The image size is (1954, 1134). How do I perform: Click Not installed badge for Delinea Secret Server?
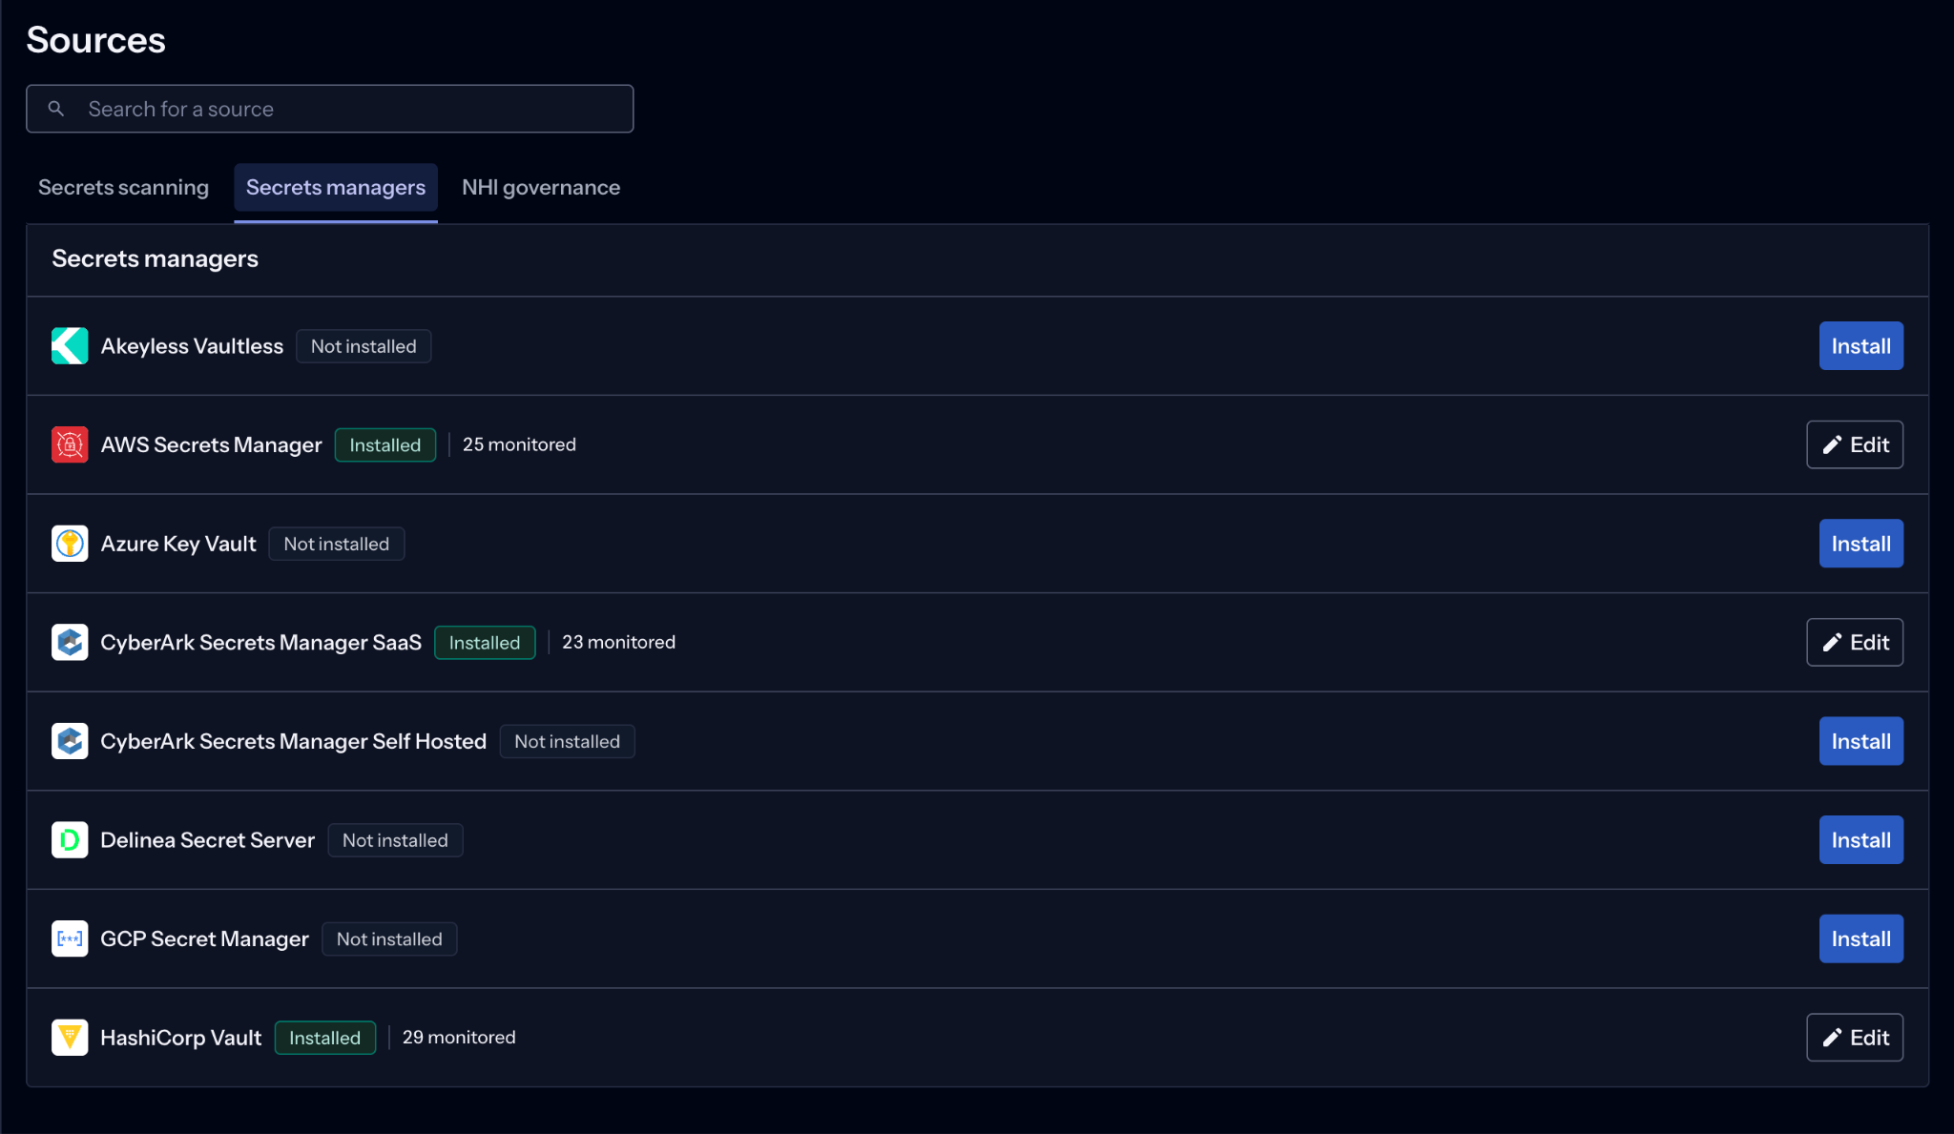395,840
